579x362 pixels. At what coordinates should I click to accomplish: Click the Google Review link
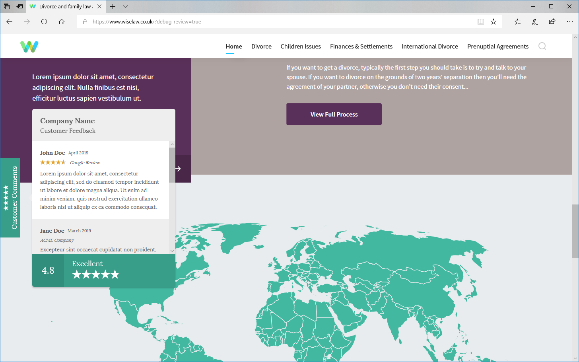pyautogui.click(x=85, y=163)
